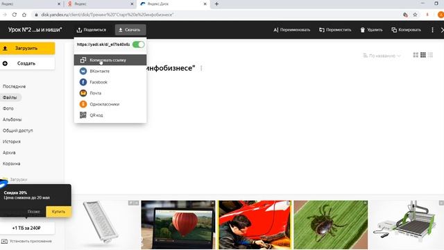
Task: Click upload arrow icon on Загрузить
Action: pyautogui.click(x=5, y=49)
